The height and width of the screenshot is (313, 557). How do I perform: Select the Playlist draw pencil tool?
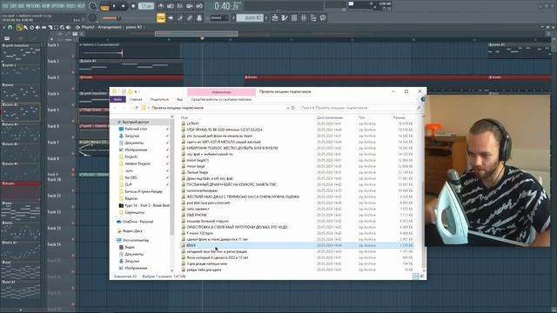point(19,27)
